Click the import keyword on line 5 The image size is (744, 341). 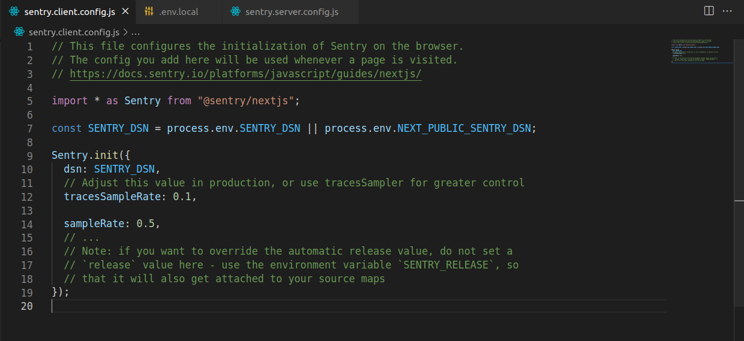click(70, 101)
